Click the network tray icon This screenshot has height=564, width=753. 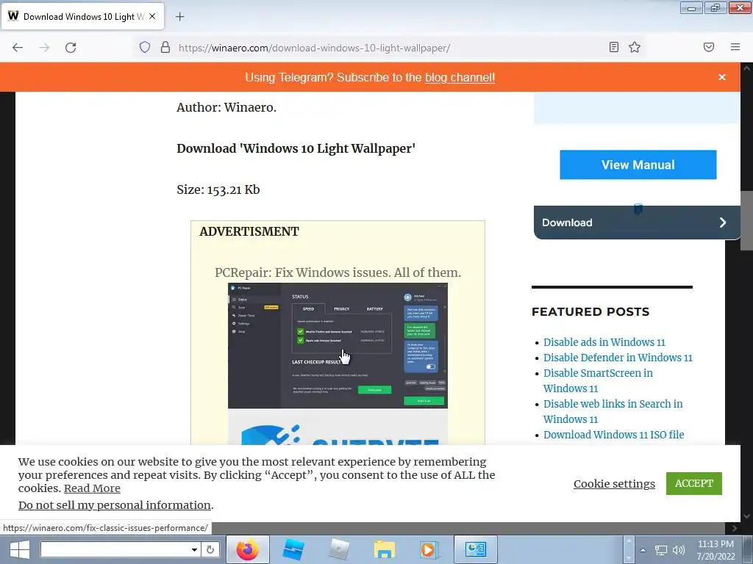tap(661, 550)
